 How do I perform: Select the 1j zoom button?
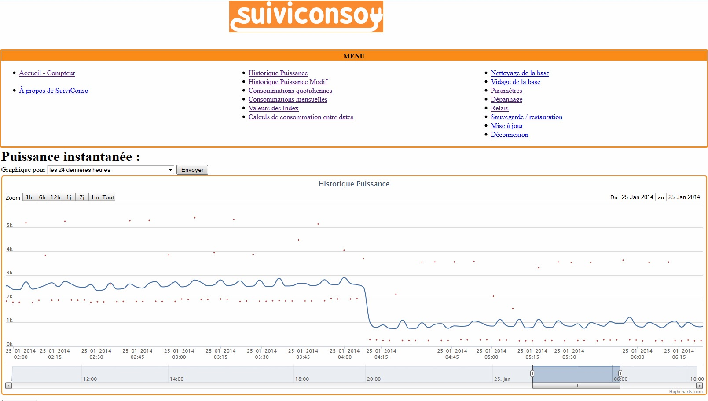[x=69, y=197]
